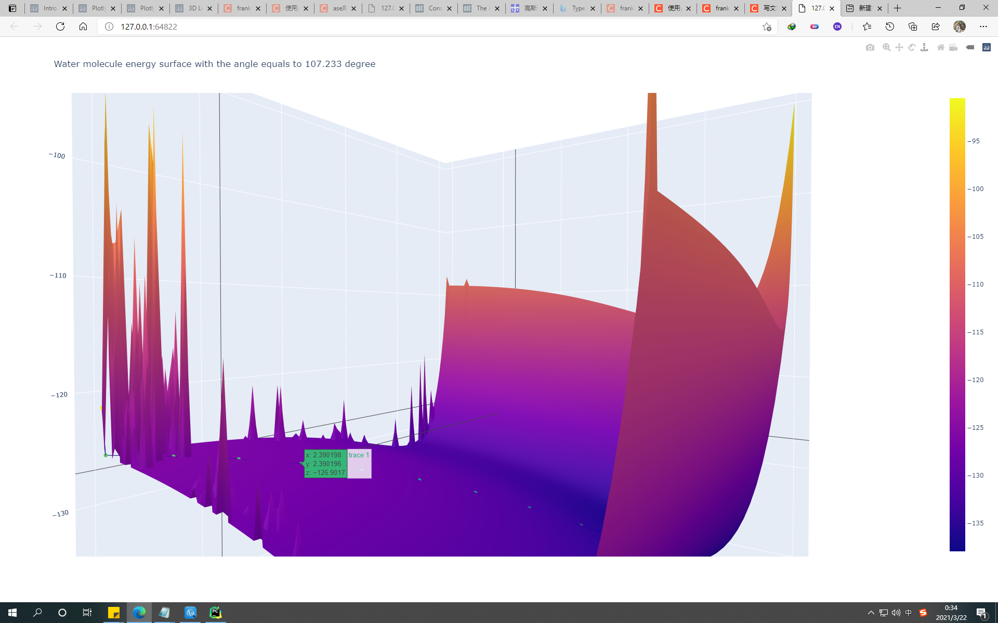Click the plot colorbar gradient
Screen dimensions: 998x623
[957, 324]
